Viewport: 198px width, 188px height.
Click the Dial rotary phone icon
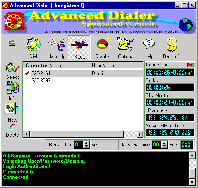coord(33,44)
